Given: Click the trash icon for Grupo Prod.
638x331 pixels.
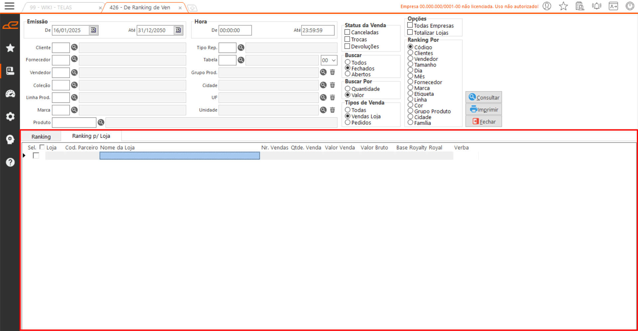Looking at the screenshot, I should [332, 73].
